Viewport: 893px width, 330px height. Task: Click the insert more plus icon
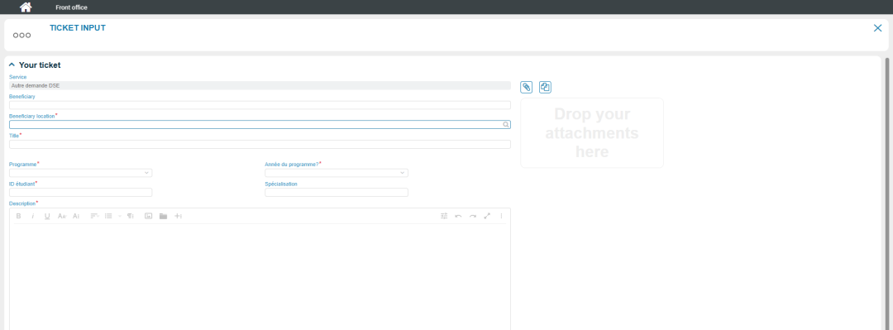point(179,216)
